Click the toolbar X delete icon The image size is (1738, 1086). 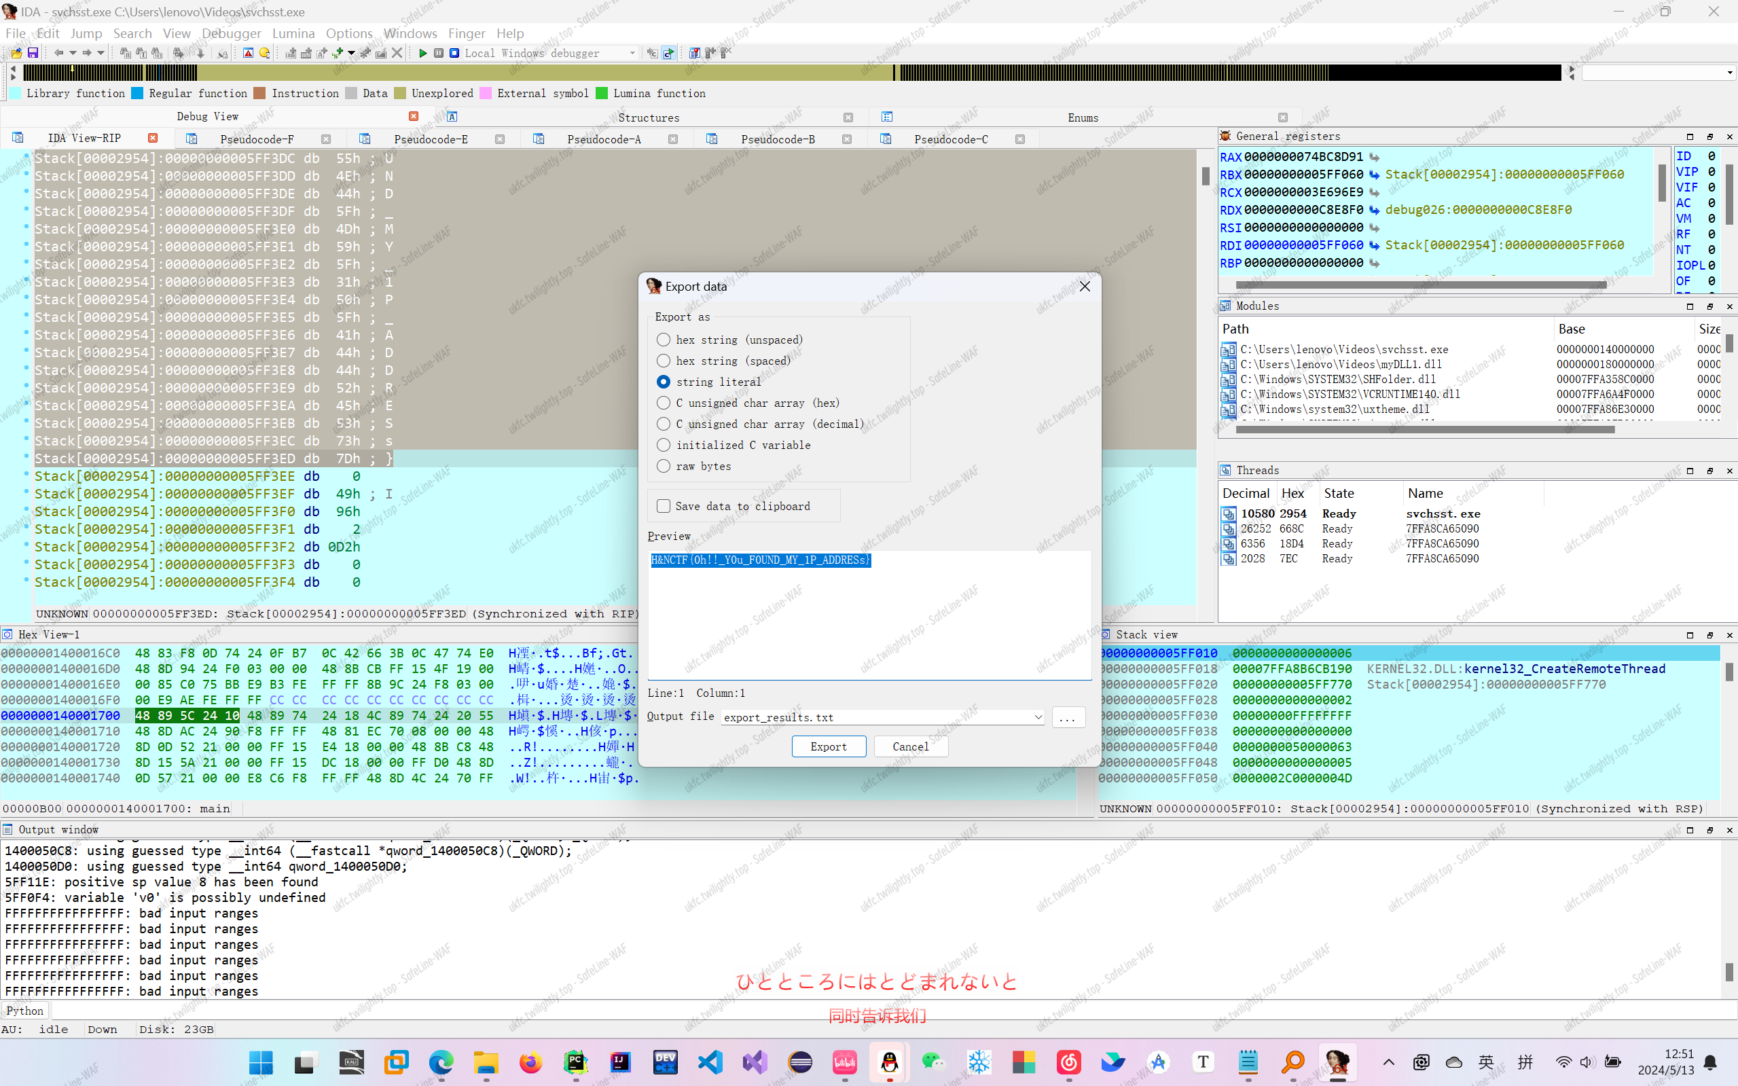397,53
